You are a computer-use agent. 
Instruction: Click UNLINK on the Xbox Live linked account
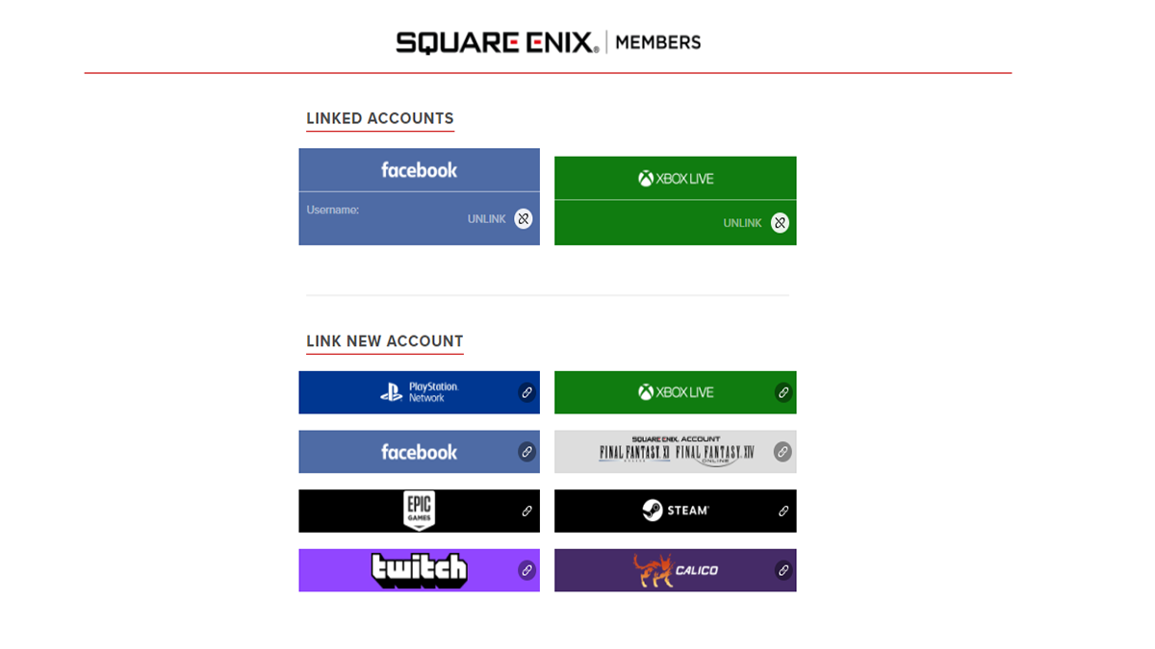point(743,222)
